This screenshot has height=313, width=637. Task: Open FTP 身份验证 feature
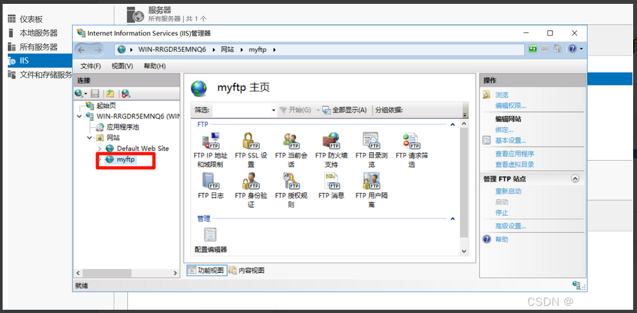[x=251, y=190]
